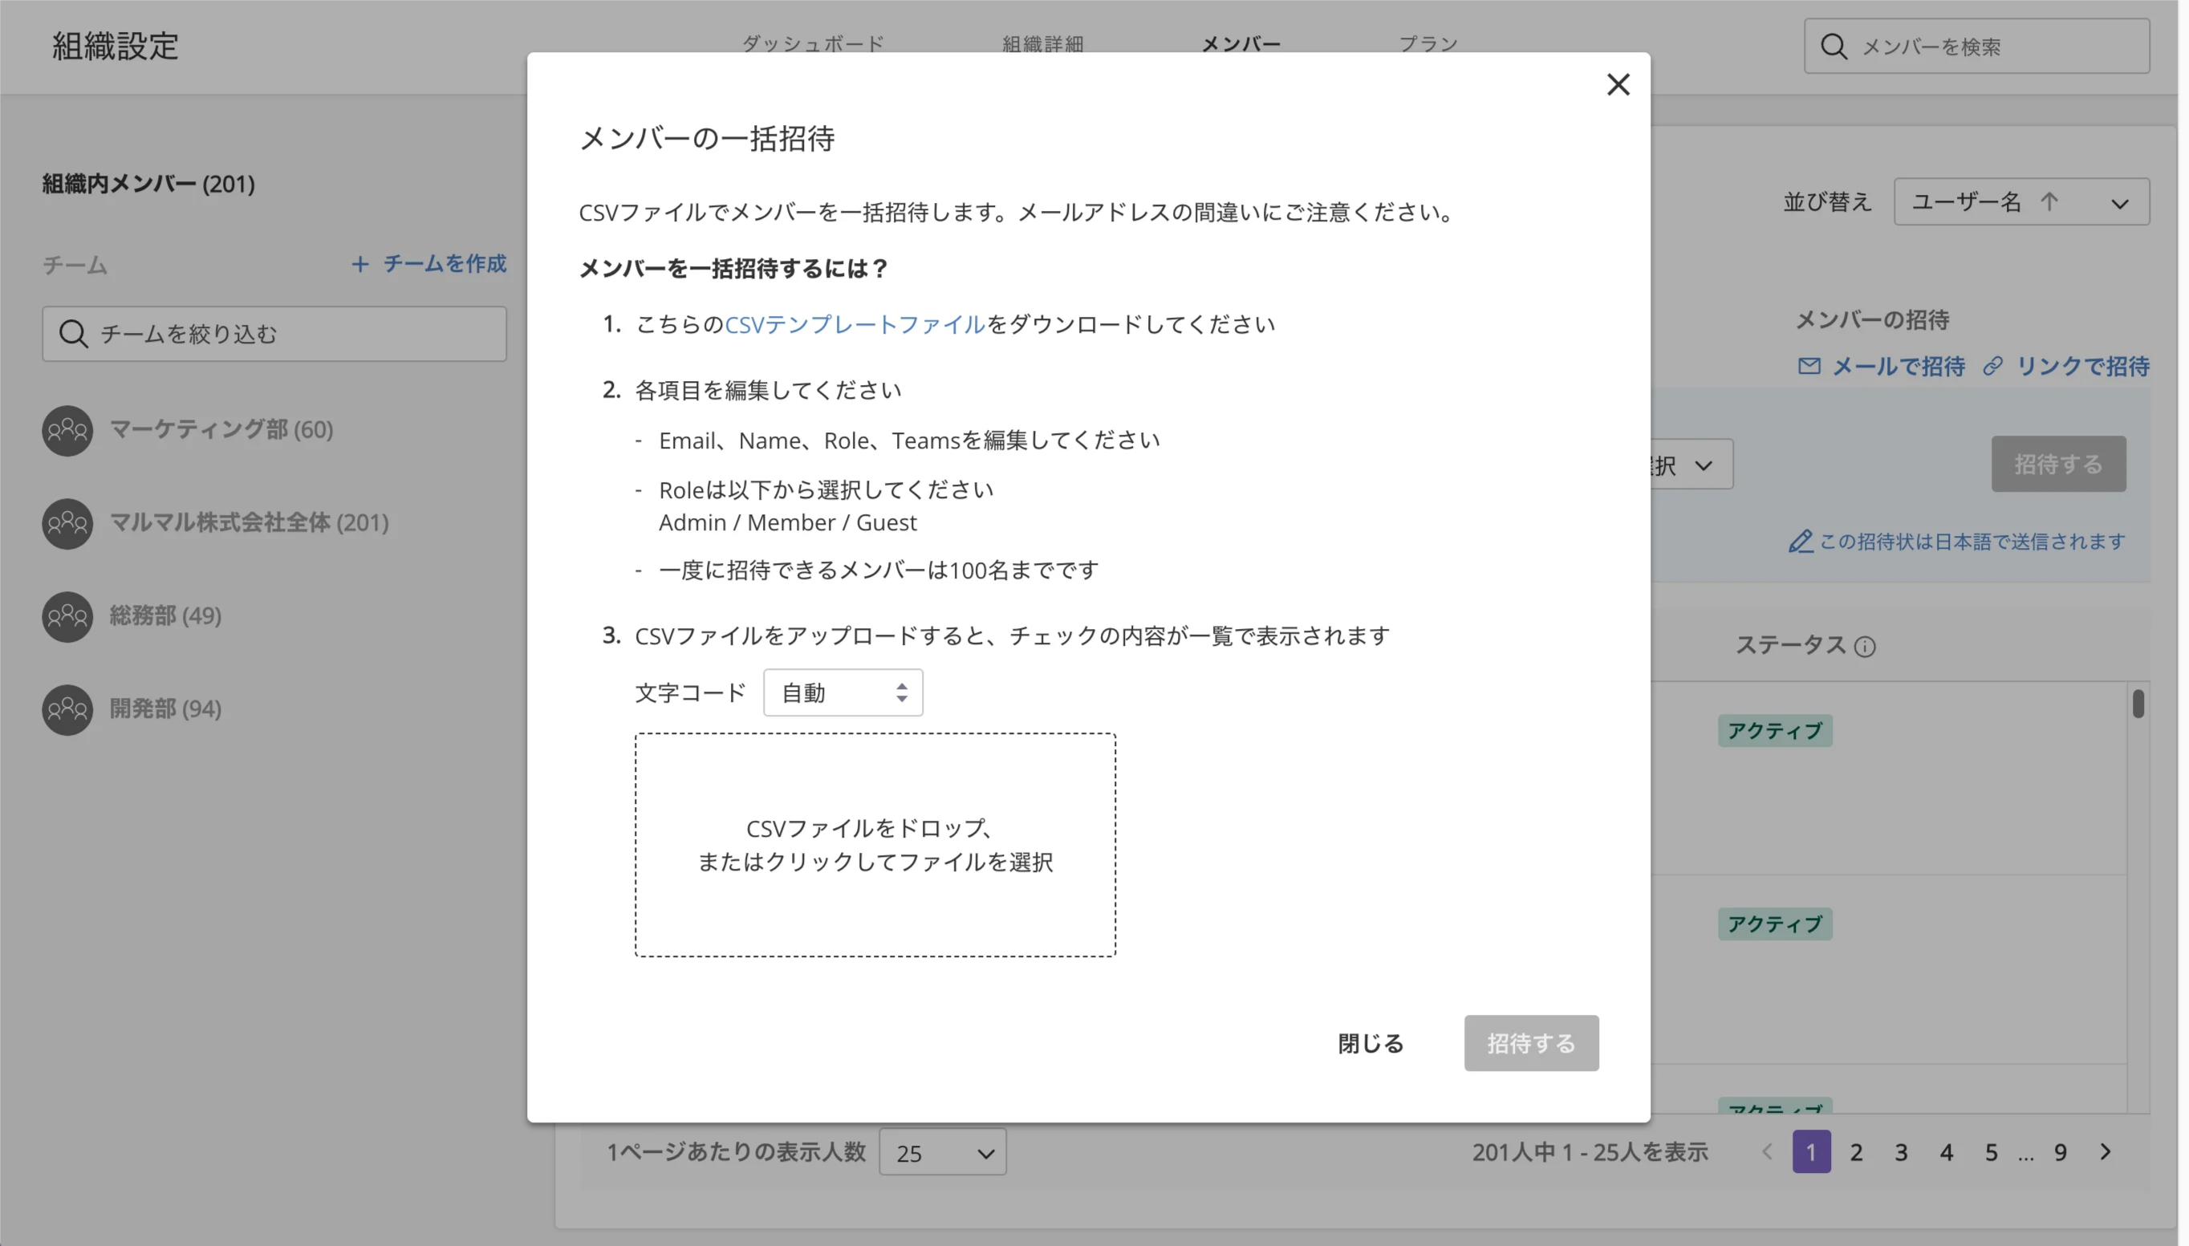Viewport: 2189px width, 1246px height.
Task: Switch to the ダッシュボード tab
Action: coord(813,43)
